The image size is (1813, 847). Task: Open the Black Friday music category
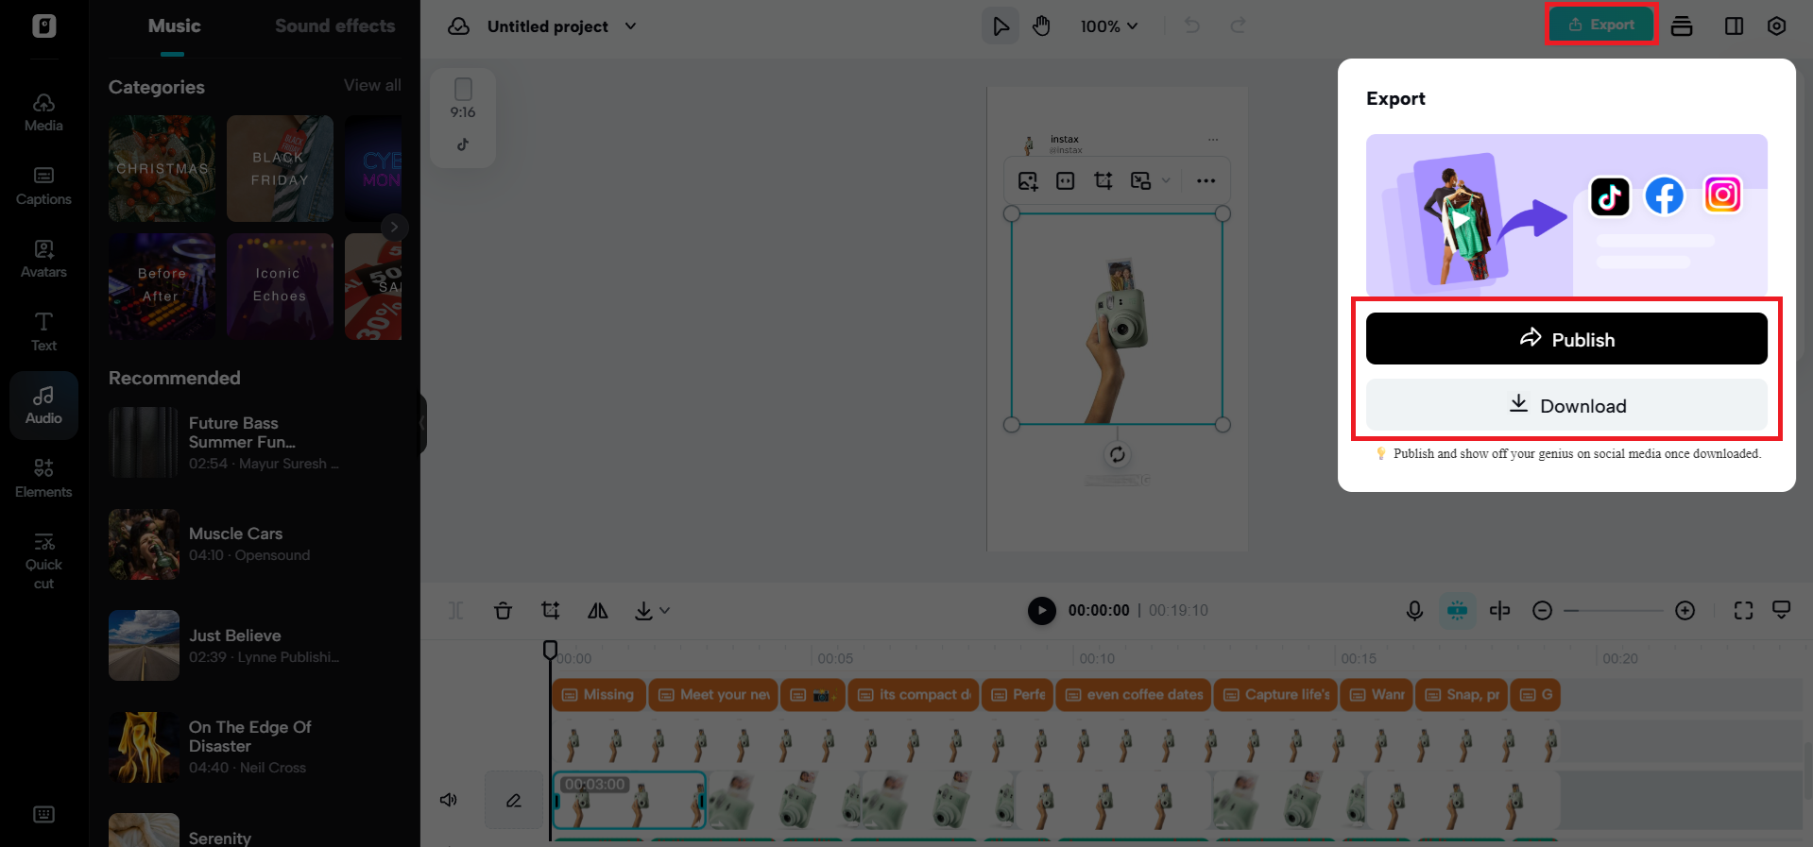pyautogui.click(x=280, y=169)
